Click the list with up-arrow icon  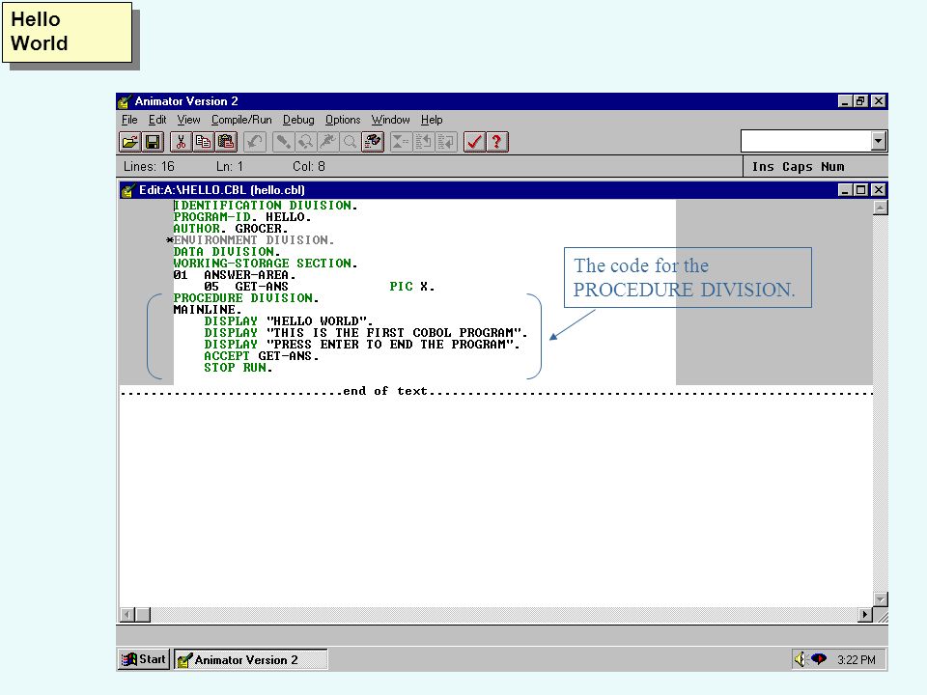(x=423, y=142)
